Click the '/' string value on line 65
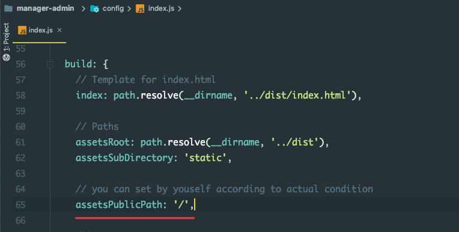Screen dimensions: 459x232 tap(181, 204)
